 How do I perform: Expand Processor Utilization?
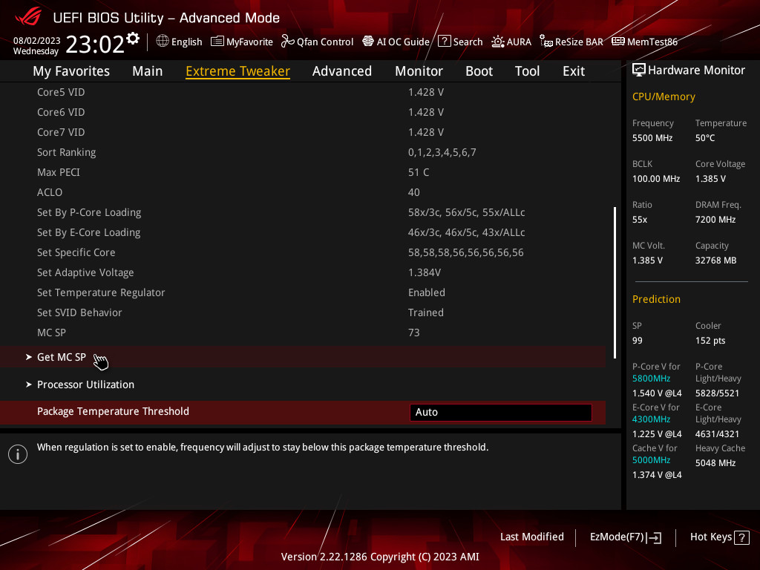tap(85, 384)
